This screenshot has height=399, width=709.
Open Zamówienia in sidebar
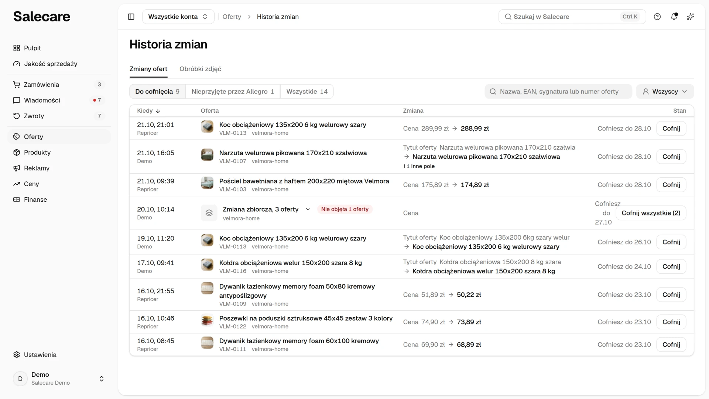(x=59, y=85)
